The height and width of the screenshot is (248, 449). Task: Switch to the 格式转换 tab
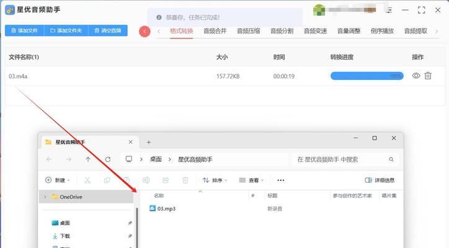click(x=181, y=31)
